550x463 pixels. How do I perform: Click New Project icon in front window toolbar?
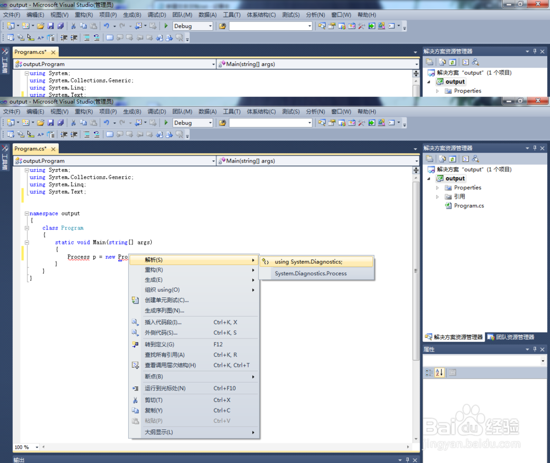pyautogui.click(x=11, y=123)
